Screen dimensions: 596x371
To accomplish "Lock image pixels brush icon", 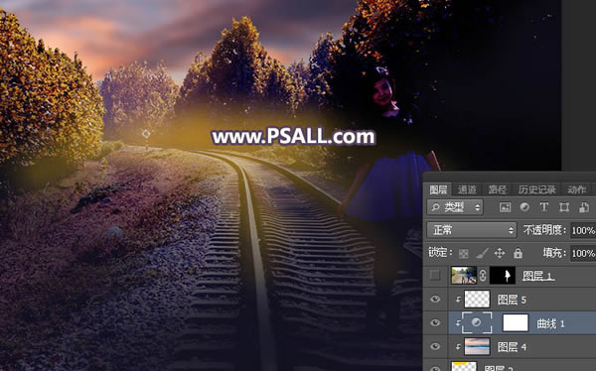I will coord(482,253).
